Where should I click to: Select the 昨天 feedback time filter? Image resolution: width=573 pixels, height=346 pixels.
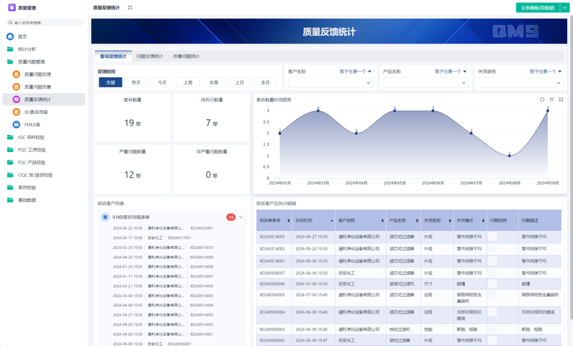pos(137,82)
